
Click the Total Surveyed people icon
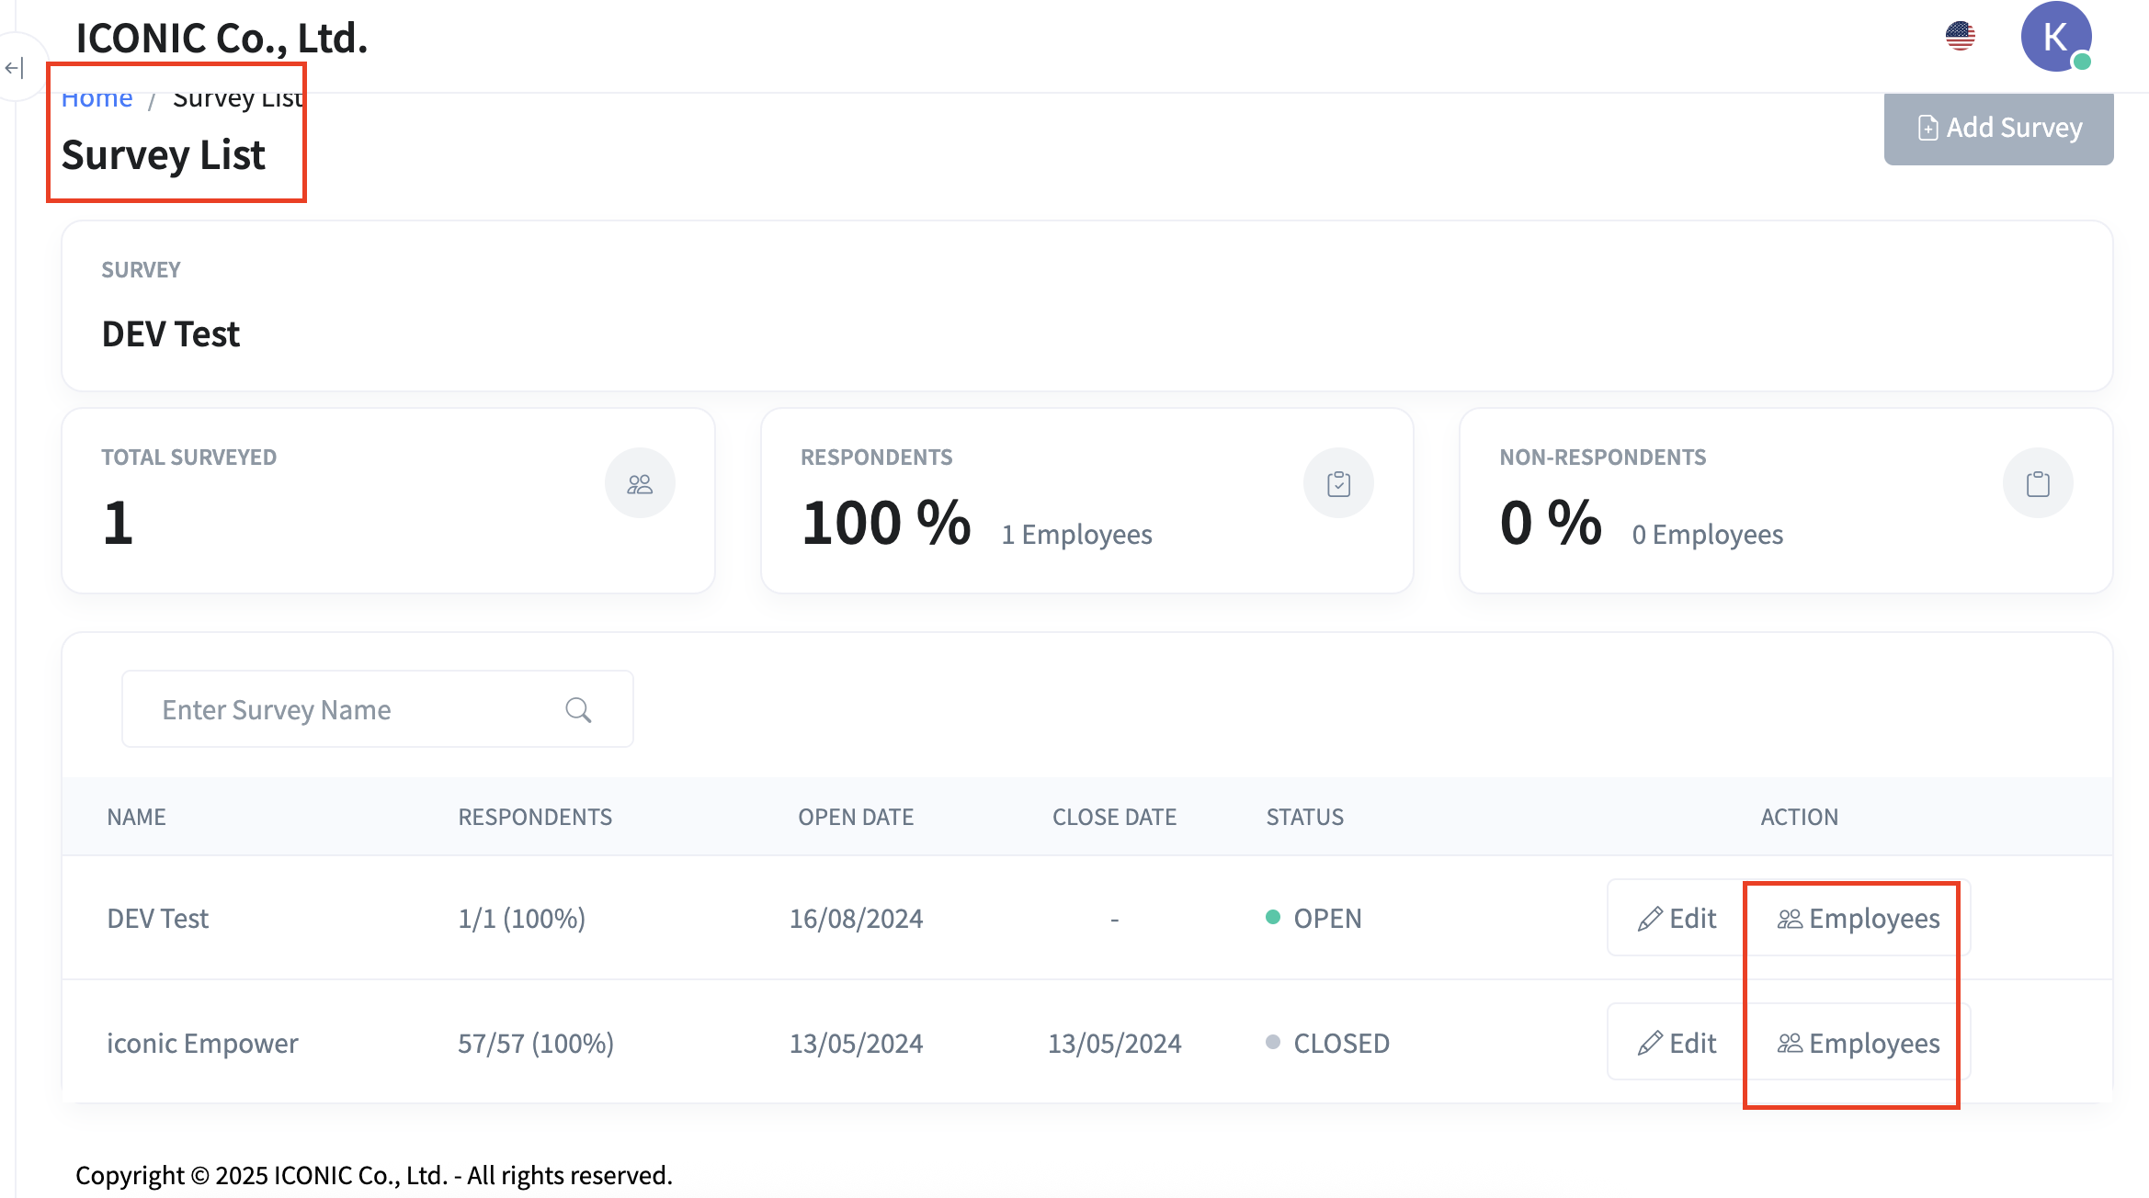(x=640, y=483)
